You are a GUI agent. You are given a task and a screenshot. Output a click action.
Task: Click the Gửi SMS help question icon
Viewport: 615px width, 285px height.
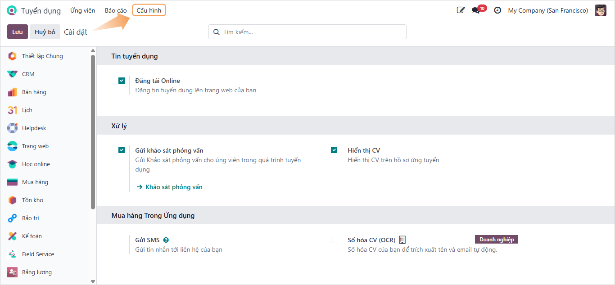166,240
